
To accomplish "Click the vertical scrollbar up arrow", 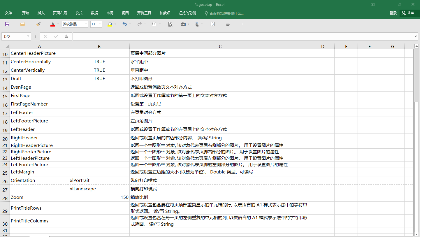I will tap(417, 46).
